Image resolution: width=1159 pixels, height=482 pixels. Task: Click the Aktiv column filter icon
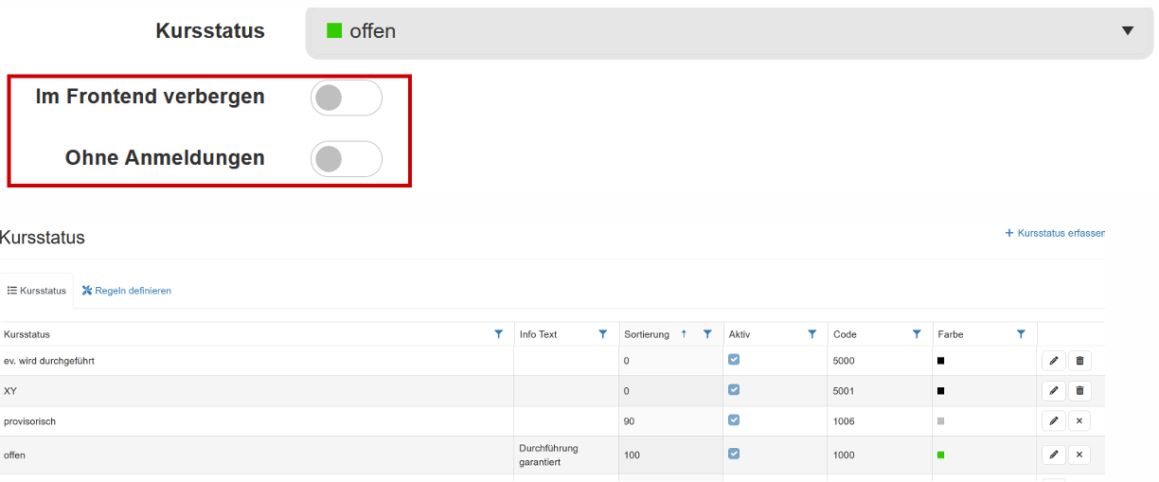811,334
